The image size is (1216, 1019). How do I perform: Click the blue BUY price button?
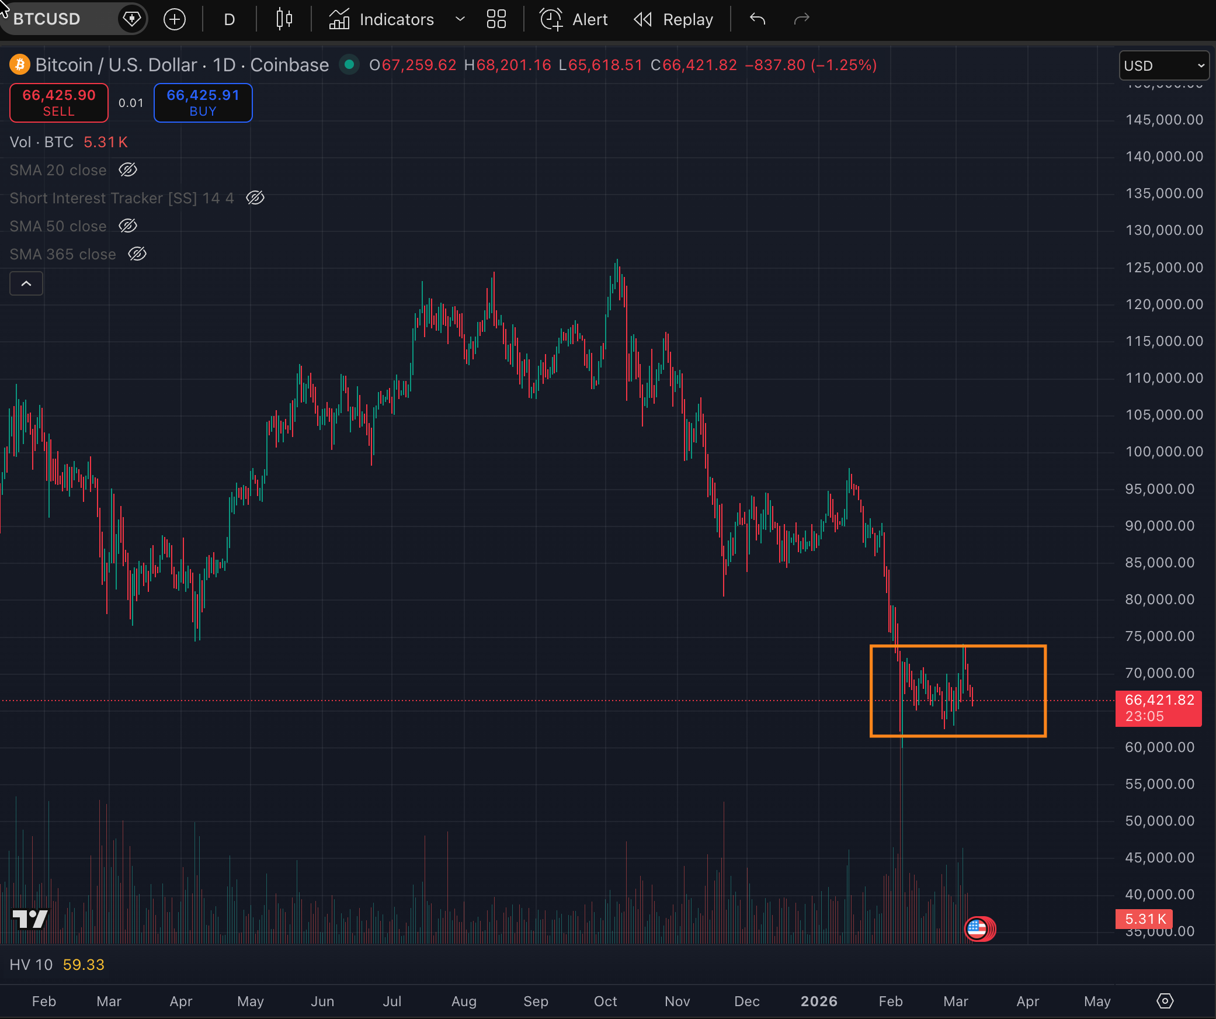[x=203, y=103]
